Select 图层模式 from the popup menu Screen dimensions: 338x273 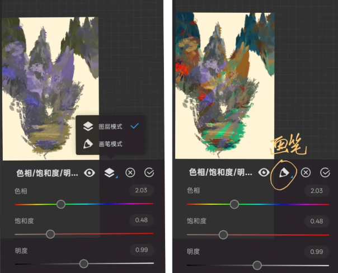(x=110, y=127)
